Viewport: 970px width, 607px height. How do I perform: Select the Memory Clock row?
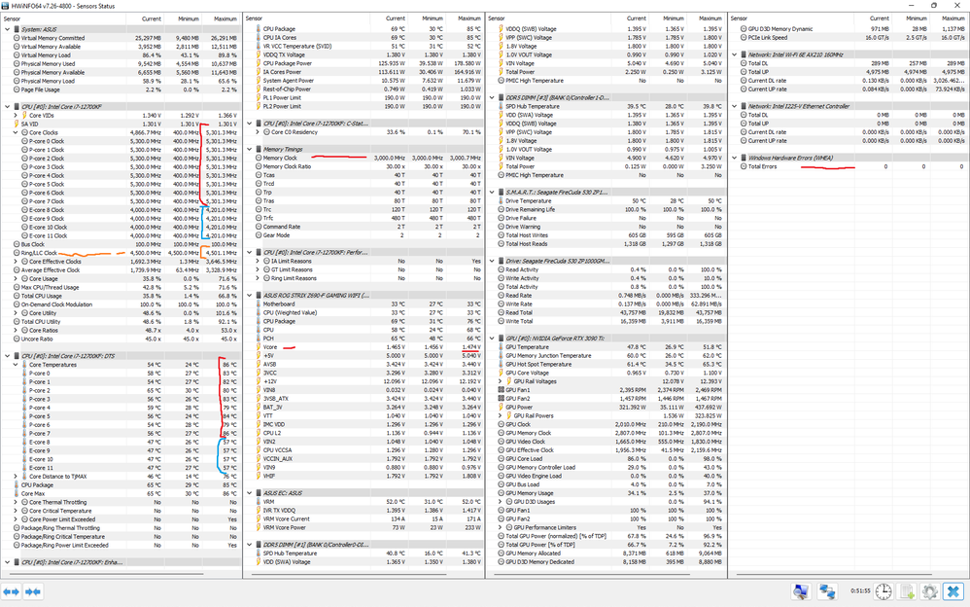point(365,158)
